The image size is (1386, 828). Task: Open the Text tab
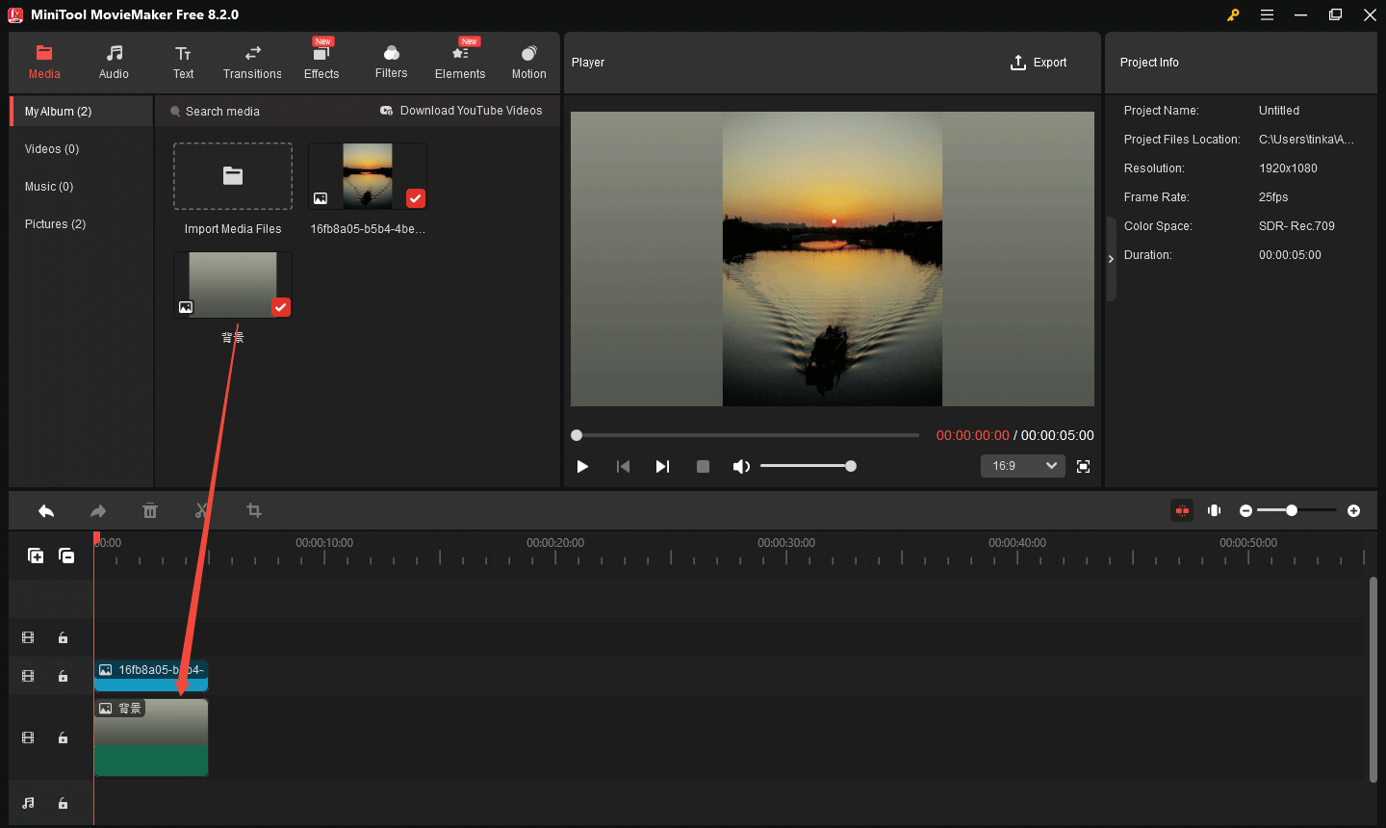click(183, 63)
